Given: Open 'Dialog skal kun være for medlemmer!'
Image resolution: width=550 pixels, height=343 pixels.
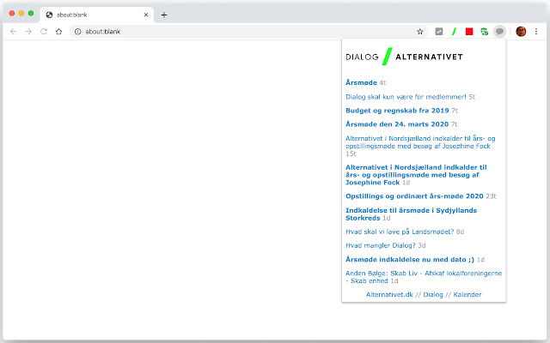Looking at the screenshot, I should pos(406,97).
